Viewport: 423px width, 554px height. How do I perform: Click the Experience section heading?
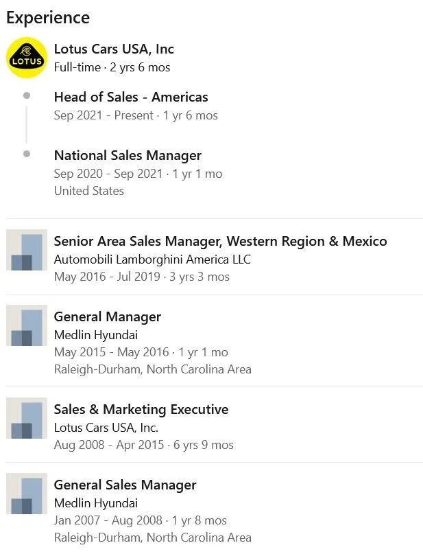(x=48, y=17)
